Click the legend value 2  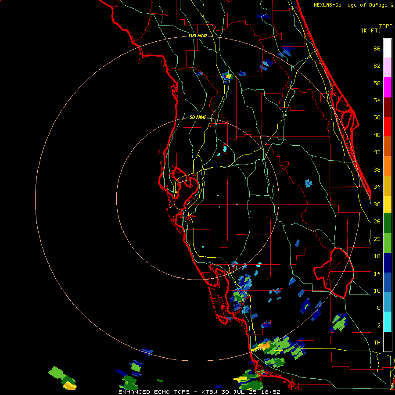tap(379, 326)
